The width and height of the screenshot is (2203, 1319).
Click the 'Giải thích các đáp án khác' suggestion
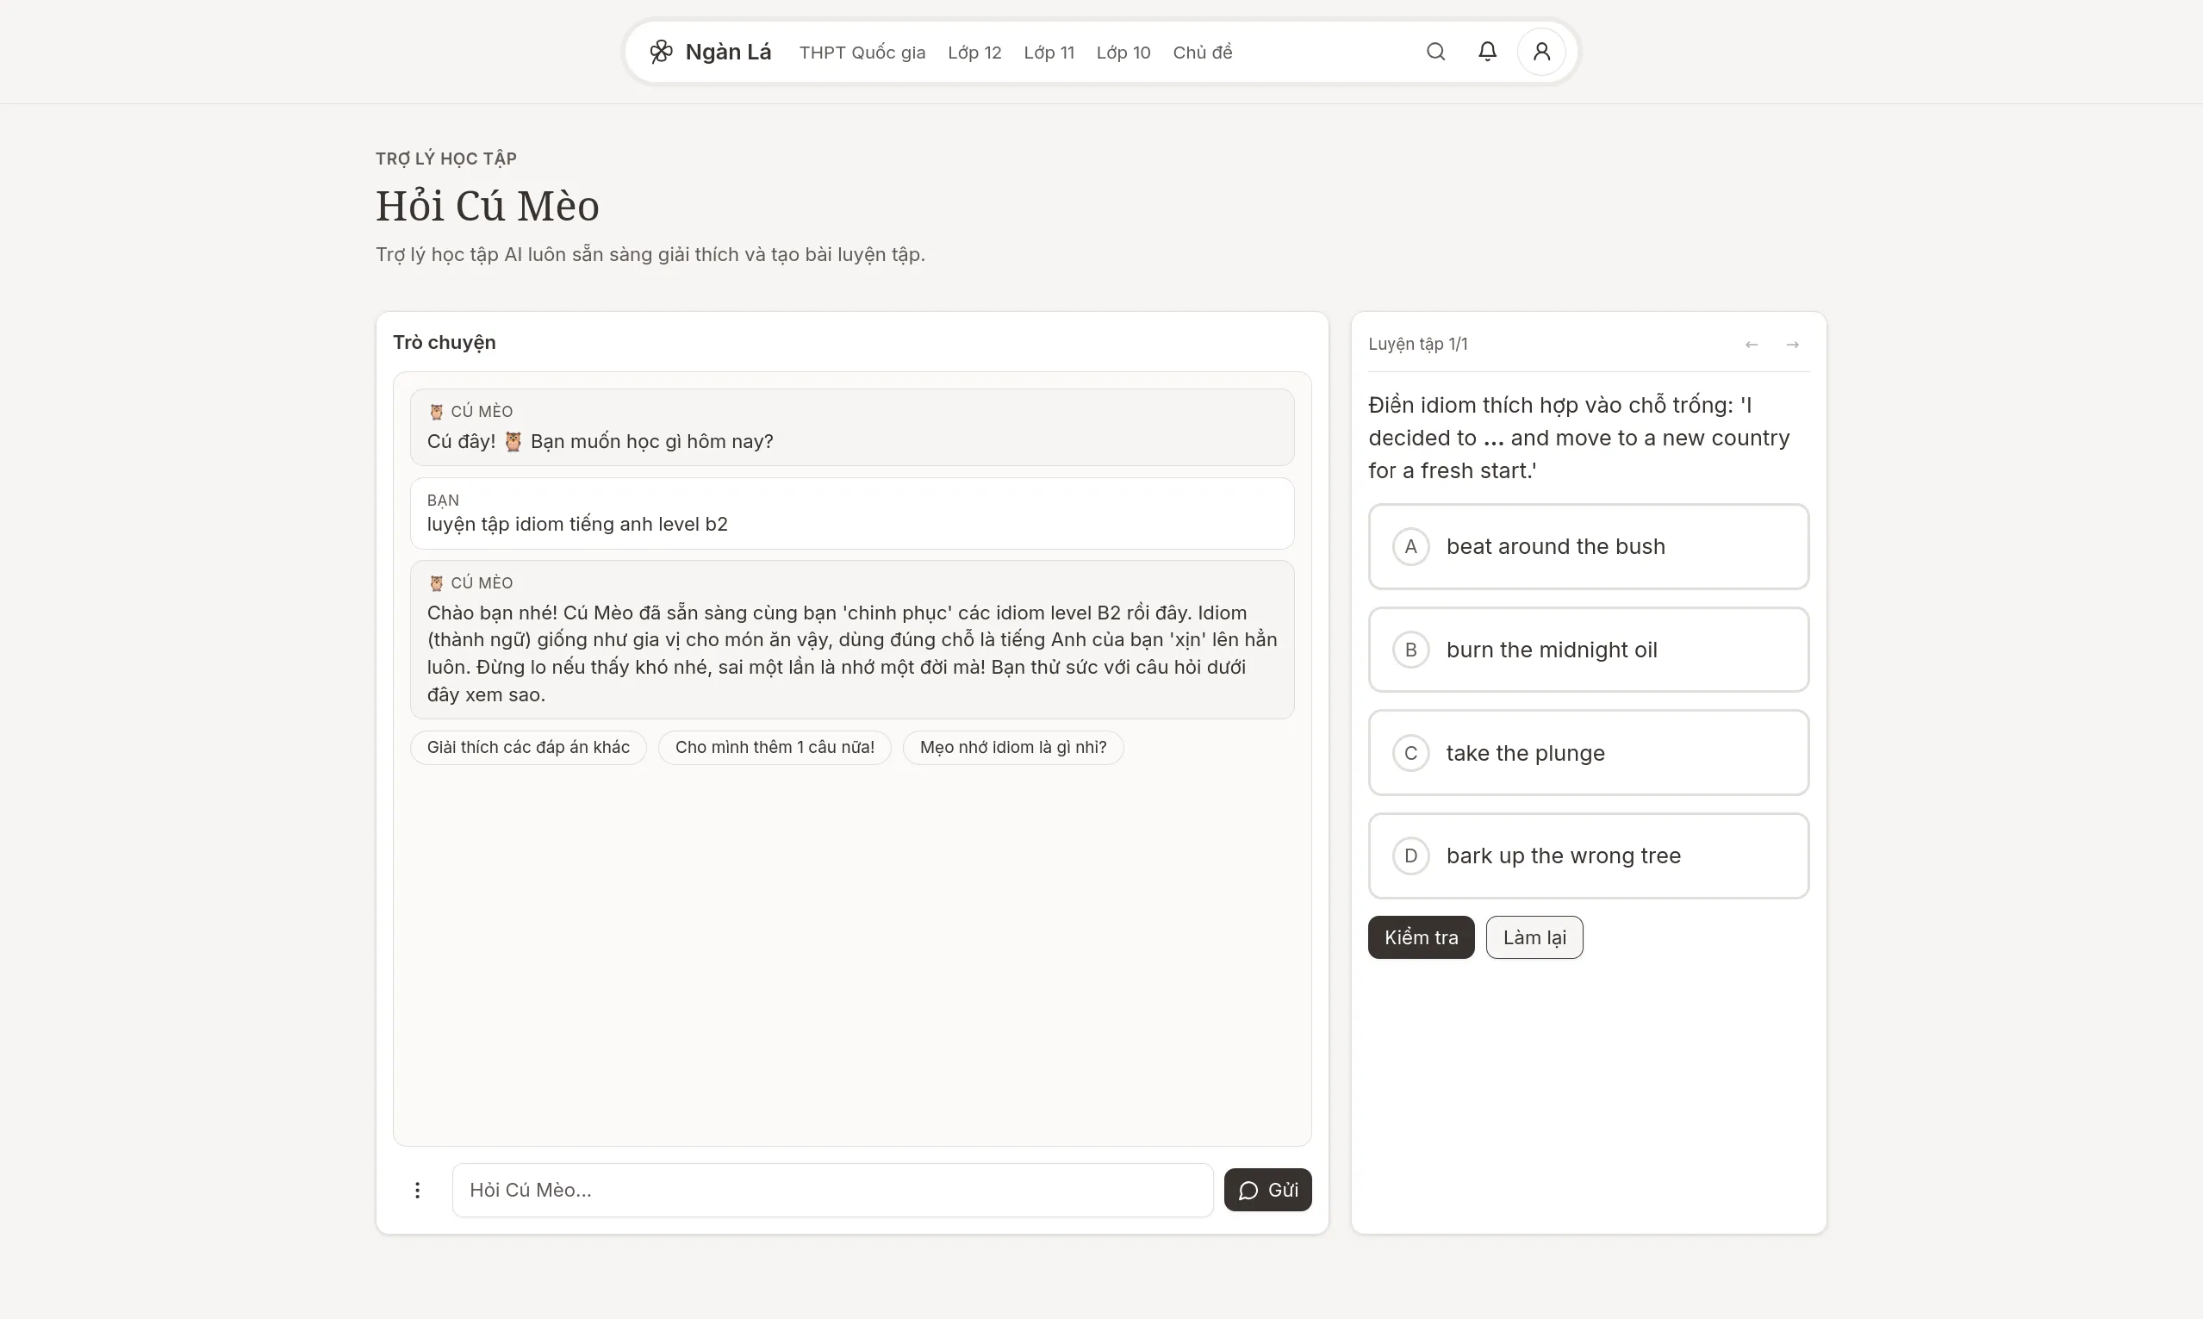(528, 747)
